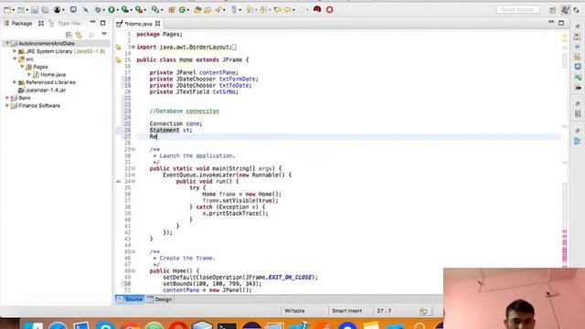Click the New Java Class icon
This screenshot has height=329, width=585.
coord(183,10)
